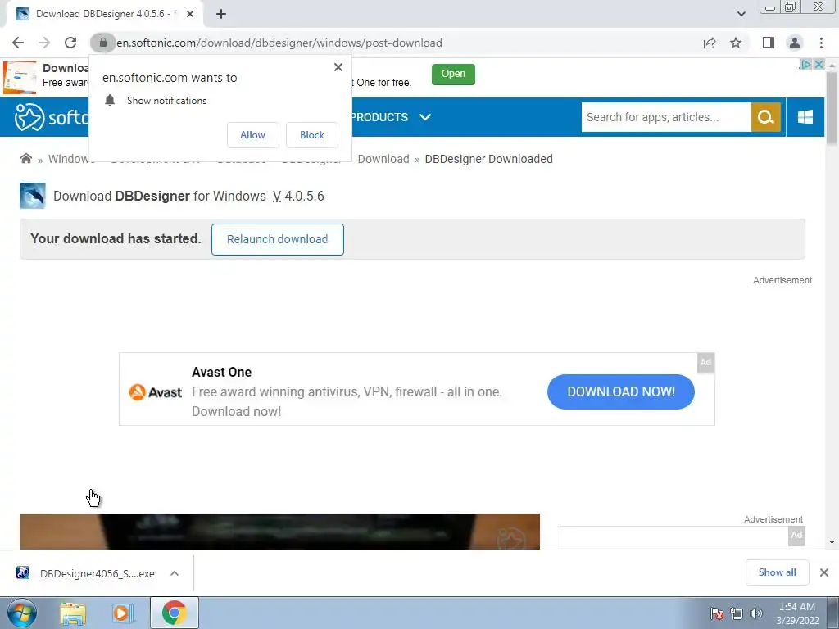The width and height of the screenshot is (839, 629).
Task: Click the Relaunch download button
Action: click(x=277, y=239)
